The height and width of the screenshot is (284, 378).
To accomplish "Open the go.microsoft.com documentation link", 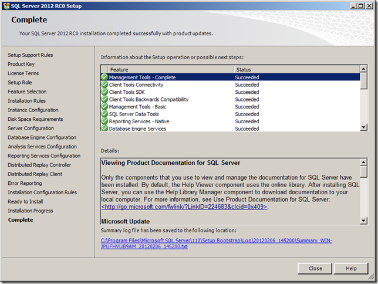I will pyautogui.click(x=184, y=207).
